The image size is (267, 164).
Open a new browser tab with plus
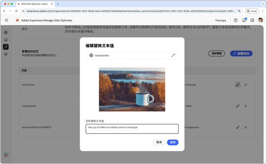[58, 4]
